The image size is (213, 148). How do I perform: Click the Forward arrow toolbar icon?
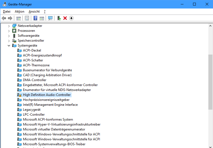tap(10, 18)
